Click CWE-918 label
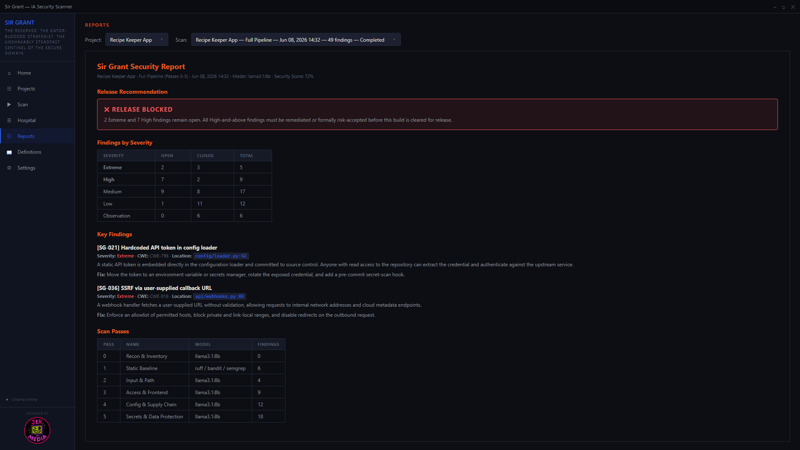The width and height of the screenshot is (800, 450). click(159, 296)
